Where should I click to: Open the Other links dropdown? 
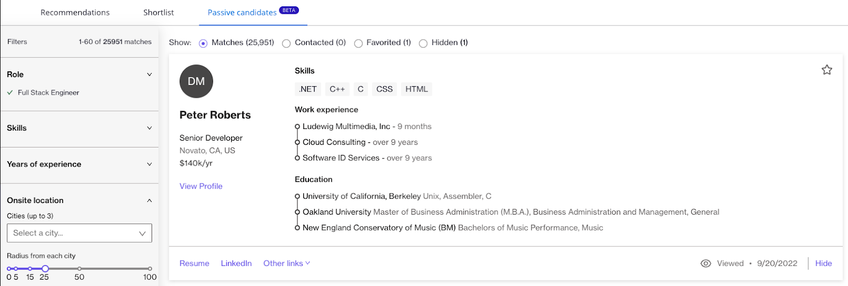coord(286,263)
